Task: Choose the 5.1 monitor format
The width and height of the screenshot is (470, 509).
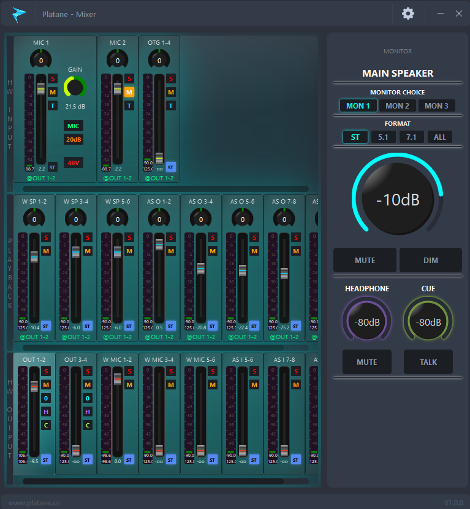Action: 383,137
